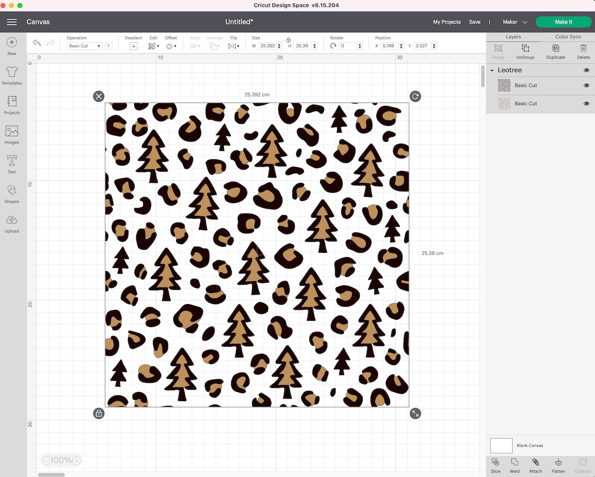
Task: Click the Upload icon to add an image
Action: click(x=11, y=223)
